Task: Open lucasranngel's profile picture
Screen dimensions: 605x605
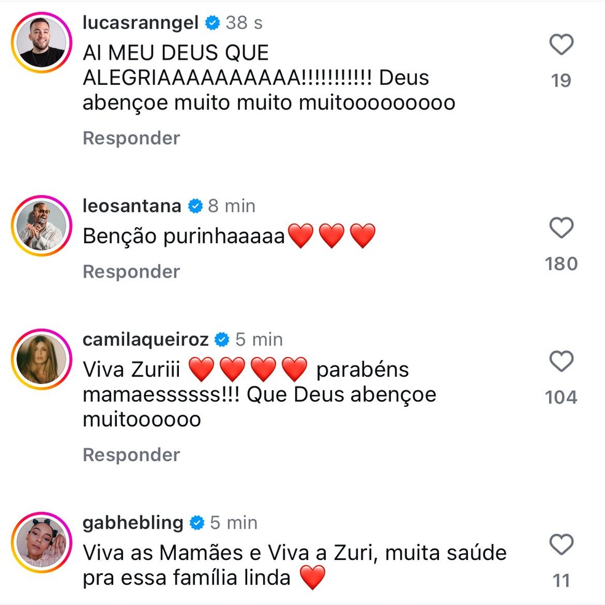Action: (41, 41)
